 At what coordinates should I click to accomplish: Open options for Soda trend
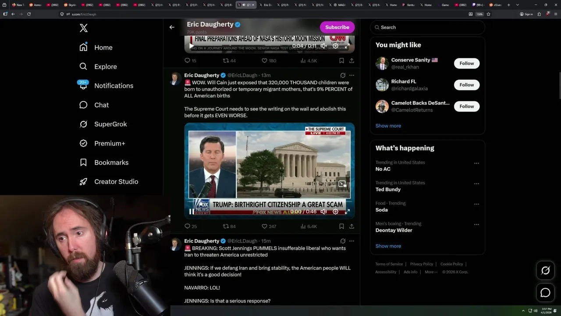coord(476,204)
